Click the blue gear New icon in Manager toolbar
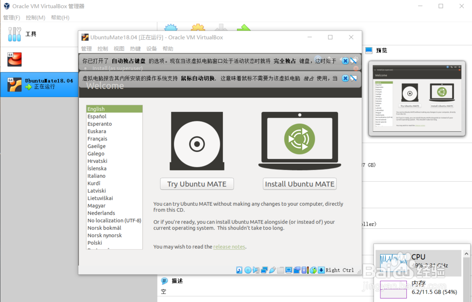Screen dimensions: 472x302 171,27
